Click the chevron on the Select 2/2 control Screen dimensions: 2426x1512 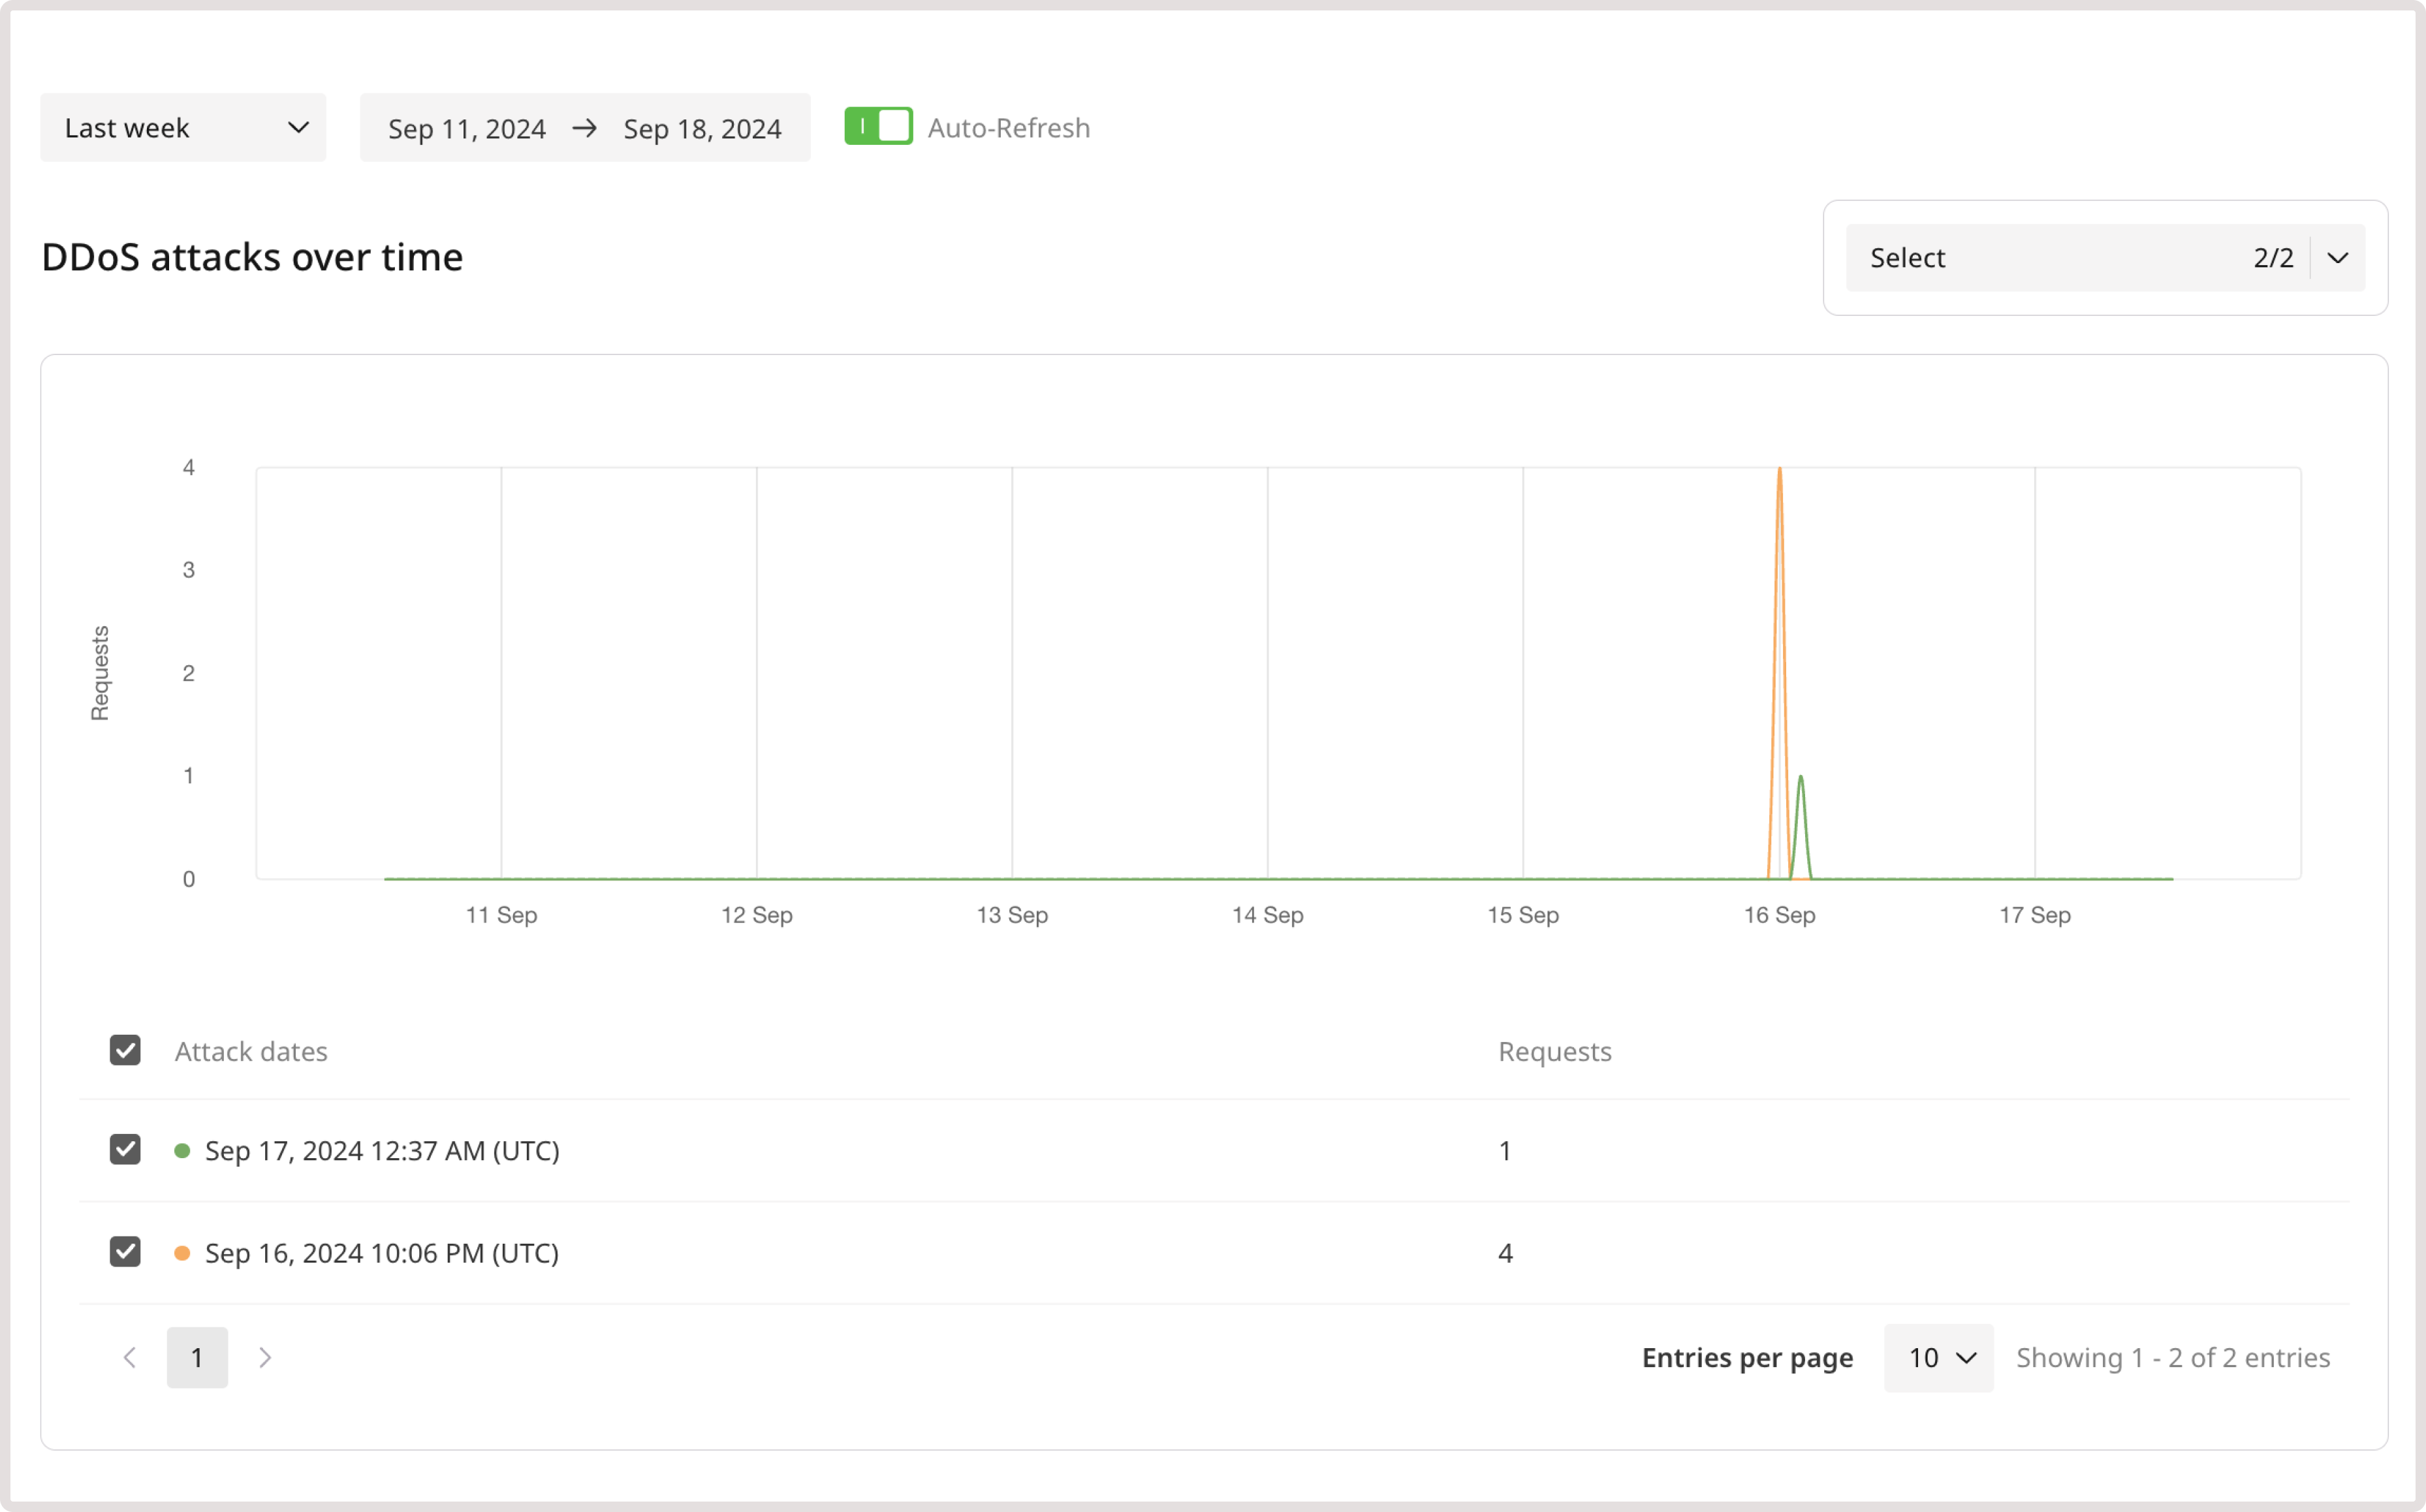[2338, 257]
